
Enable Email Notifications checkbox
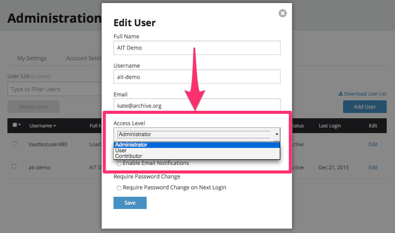coord(119,164)
